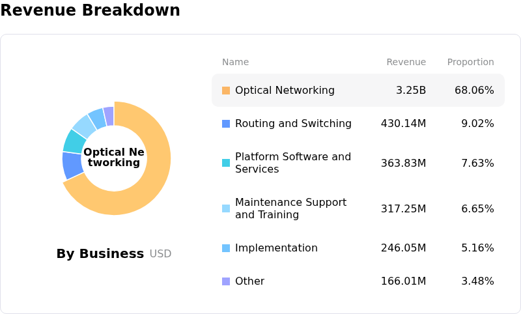
Task: Click the orange Optical Networking legend swatch
Action: pyautogui.click(x=226, y=91)
